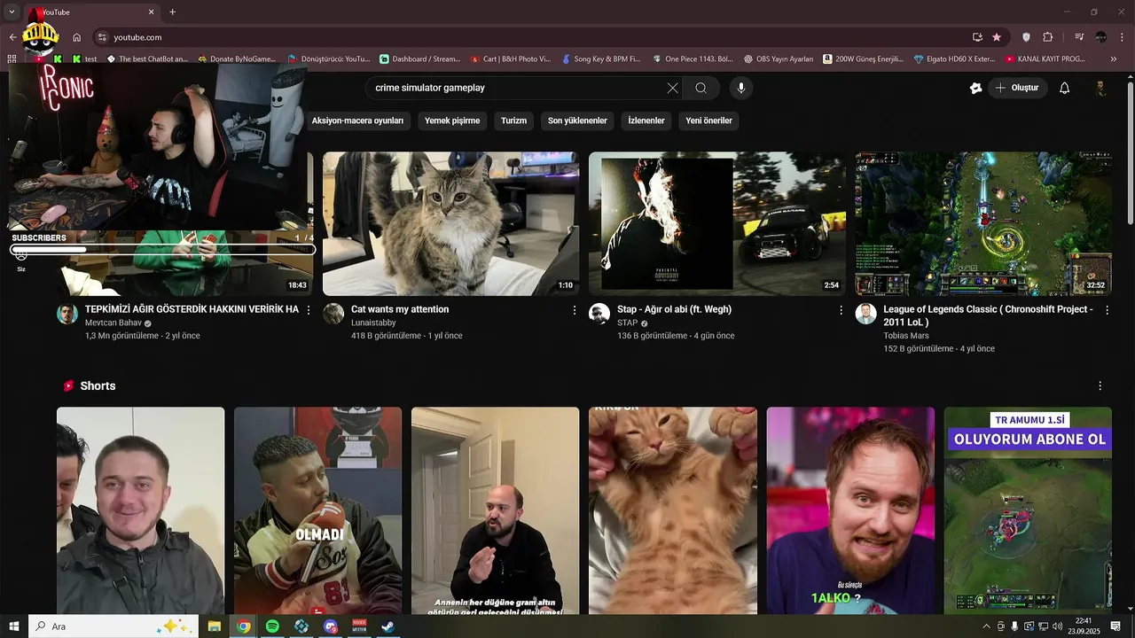1135x638 pixels.
Task: Select the Yemek pişirme filter chip
Action: point(452,121)
